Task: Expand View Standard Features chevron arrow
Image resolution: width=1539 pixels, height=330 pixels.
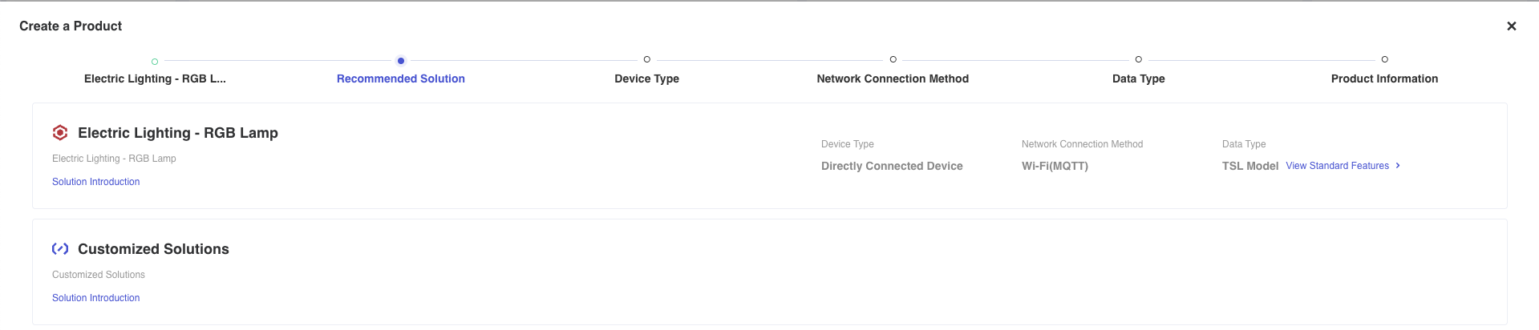Action: click(1398, 166)
